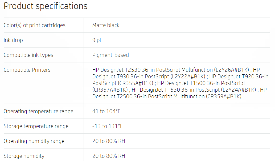Click the 20 to 80% RH operating humidity value
The image size is (275, 161).
pos(109,141)
